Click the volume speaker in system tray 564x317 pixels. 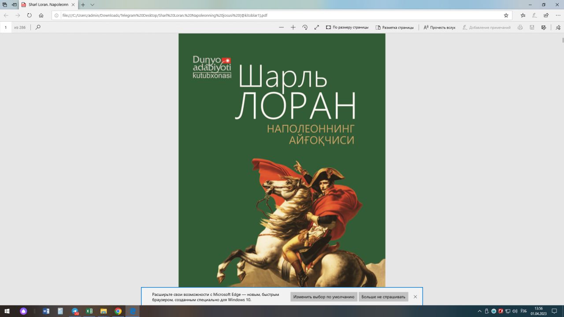coord(515,312)
